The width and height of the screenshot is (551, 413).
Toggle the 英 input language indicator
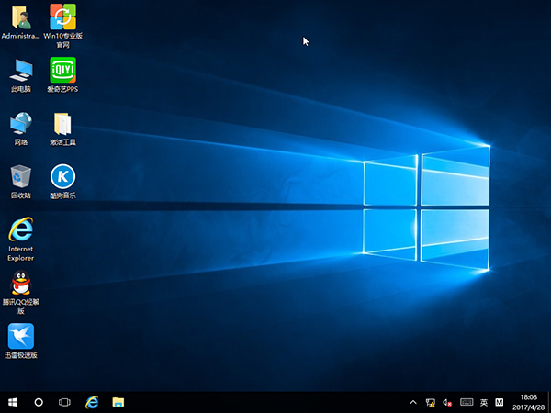coord(484,402)
